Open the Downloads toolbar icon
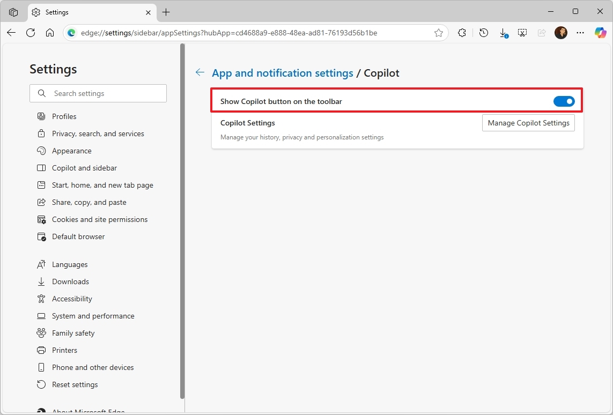This screenshot has width=613, height=415. point(503,33)
